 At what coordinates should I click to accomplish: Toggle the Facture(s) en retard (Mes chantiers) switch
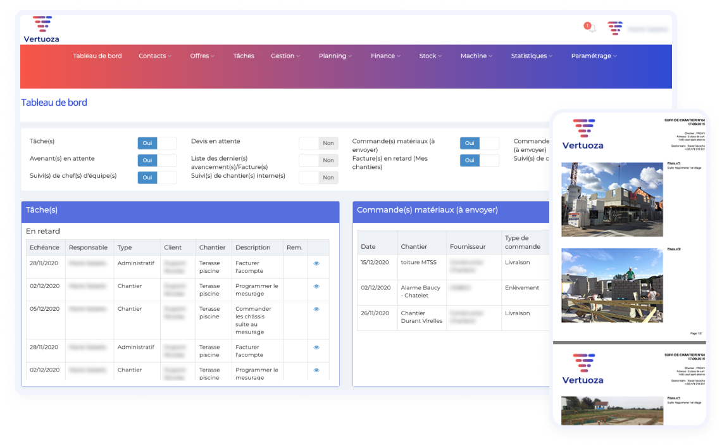[x=480, y=160]
